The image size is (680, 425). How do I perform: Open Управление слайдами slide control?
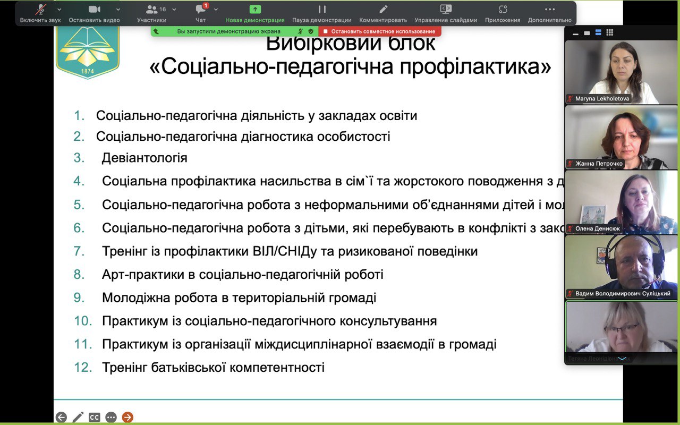tap(446, 13)
